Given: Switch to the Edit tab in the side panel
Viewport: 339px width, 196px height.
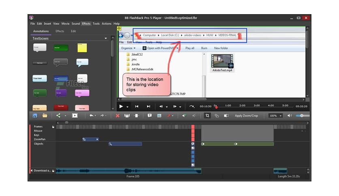Looking at the screenshot, I should (x=73, y=31).
